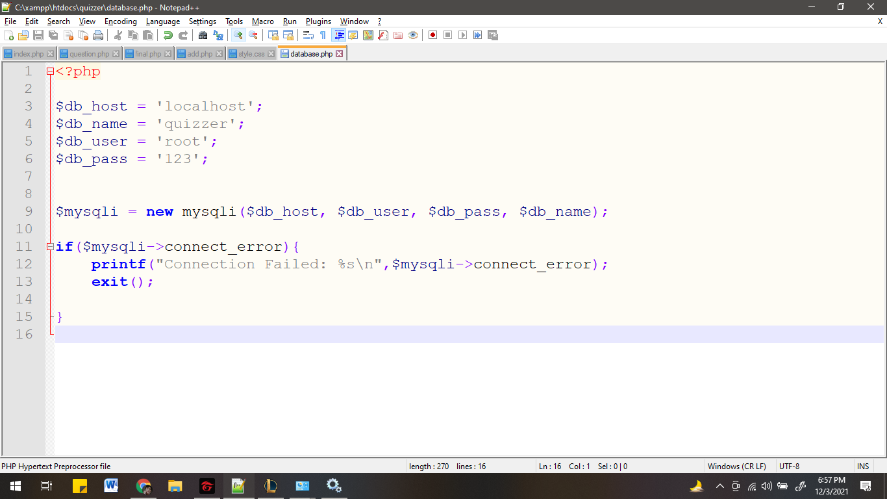Click the Cut scissors icon
This screenshot has width=887, height=499.
point(118,35)
